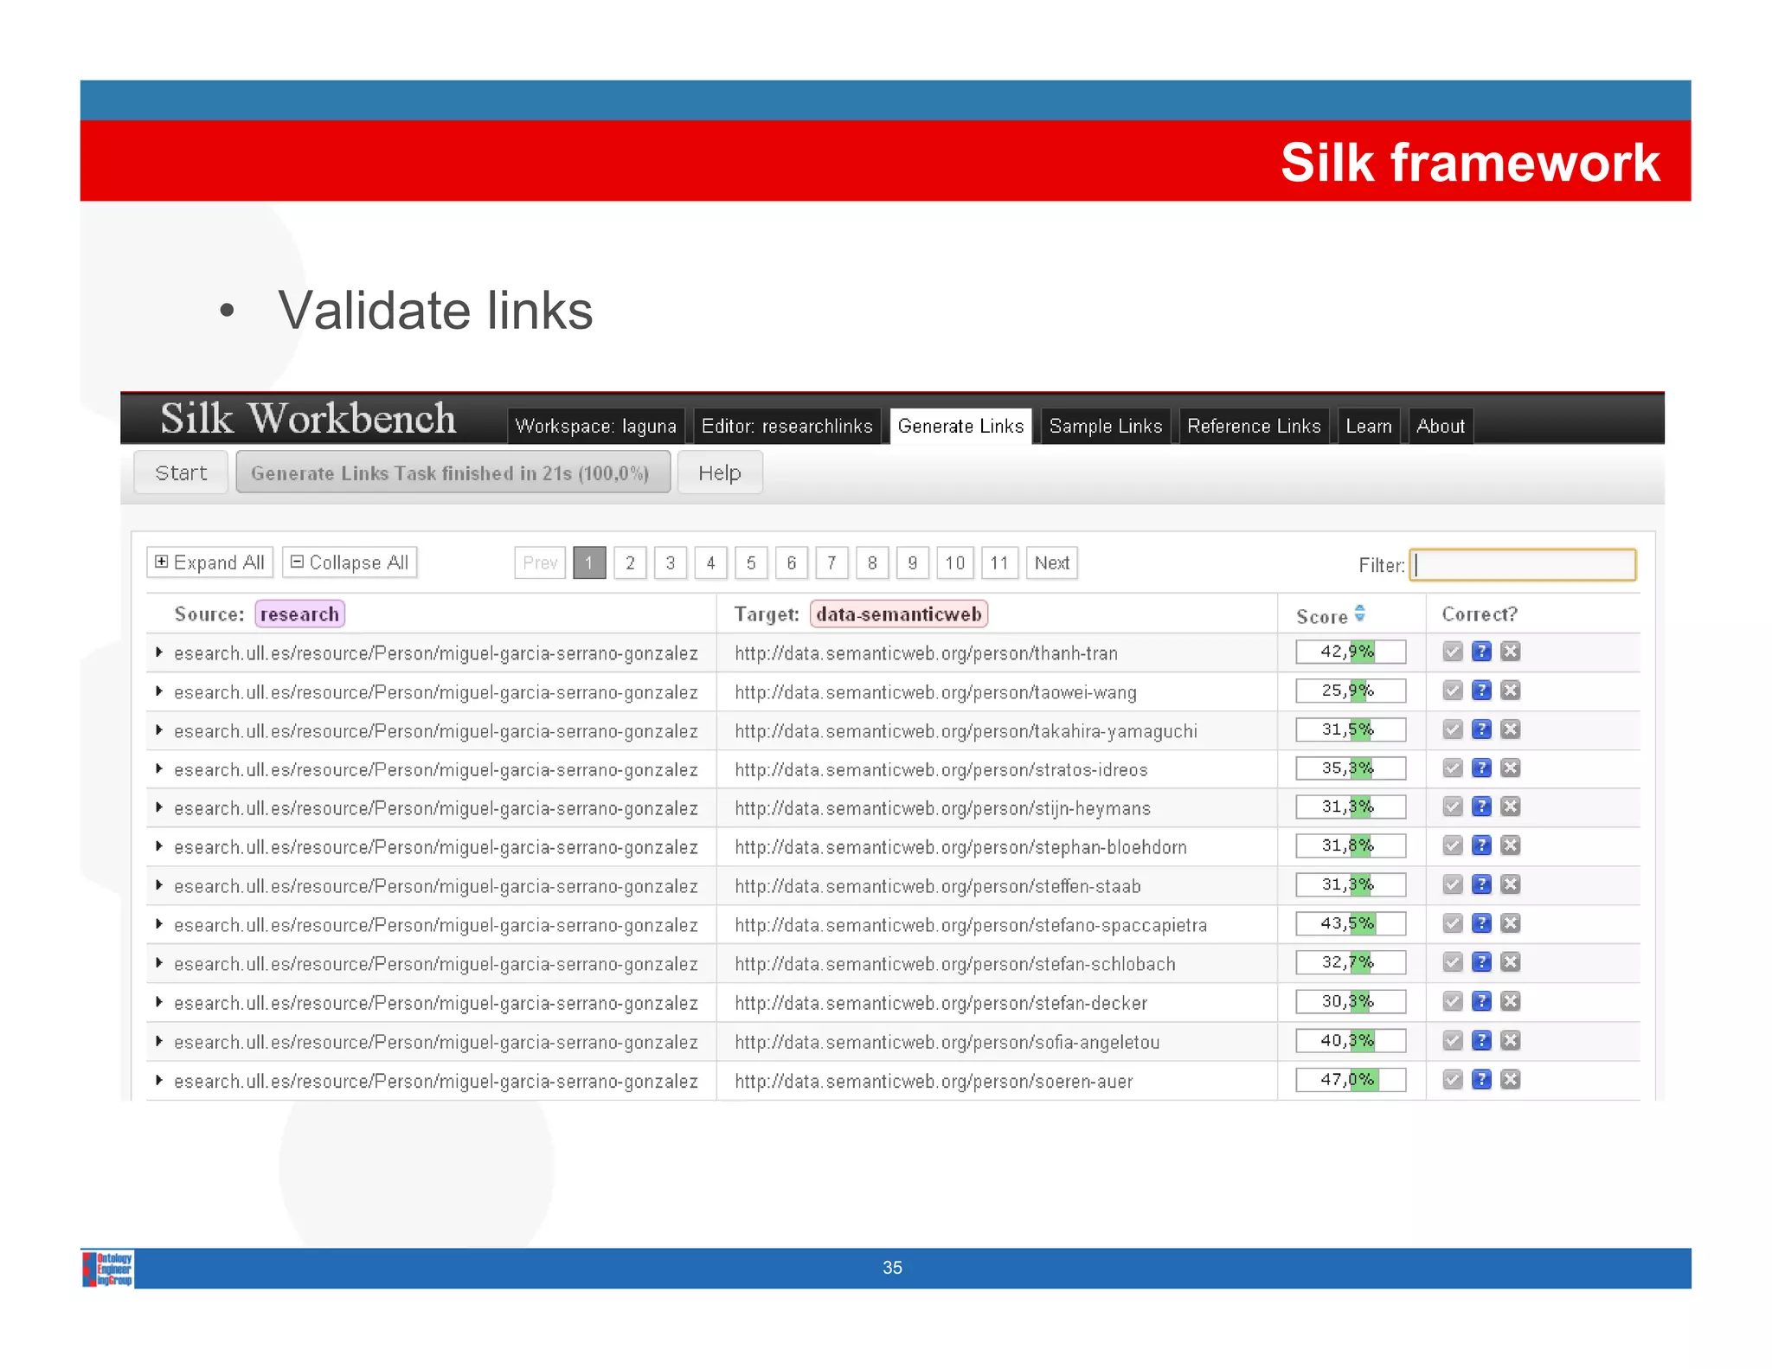Viewport: 1772px width, 1369px height.
Task: Open the Sample Links tab
Action: coord(1106,426)
